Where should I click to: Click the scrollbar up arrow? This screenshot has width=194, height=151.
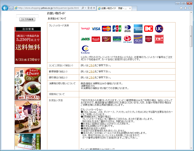click(191, 12)
